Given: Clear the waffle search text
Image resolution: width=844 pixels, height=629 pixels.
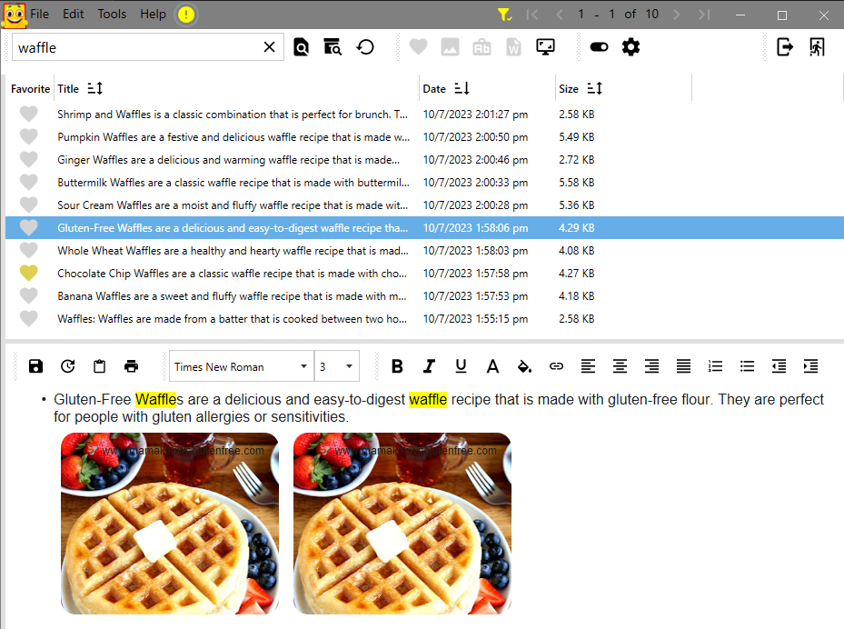Looking at the screenshot, I should point(269,47).
